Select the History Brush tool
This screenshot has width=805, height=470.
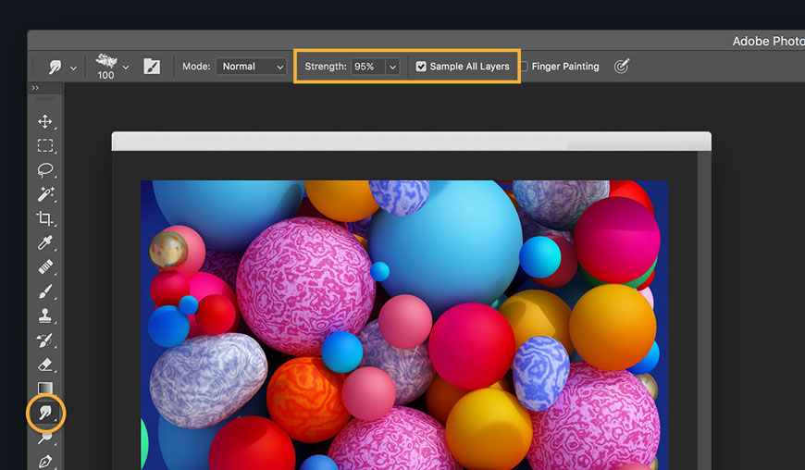(45, 340)
